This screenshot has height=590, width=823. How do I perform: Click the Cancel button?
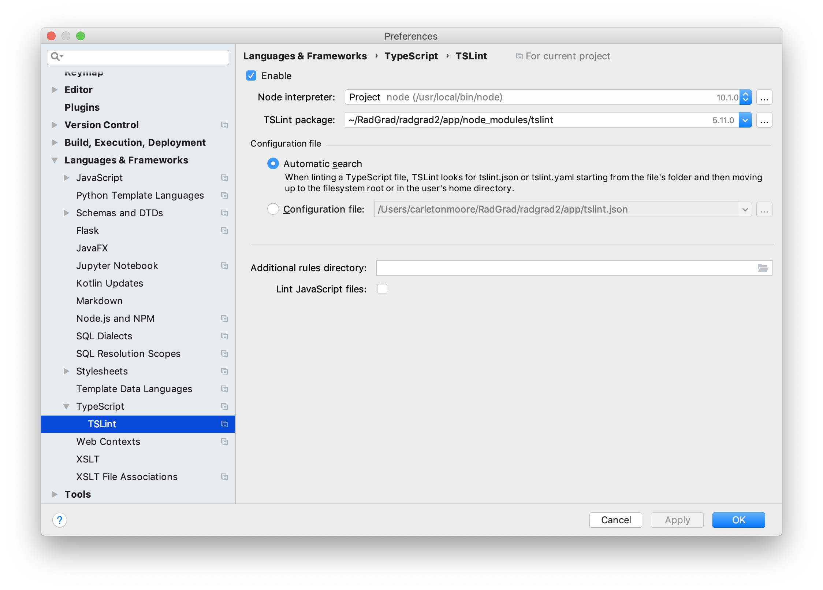(616, 520)
